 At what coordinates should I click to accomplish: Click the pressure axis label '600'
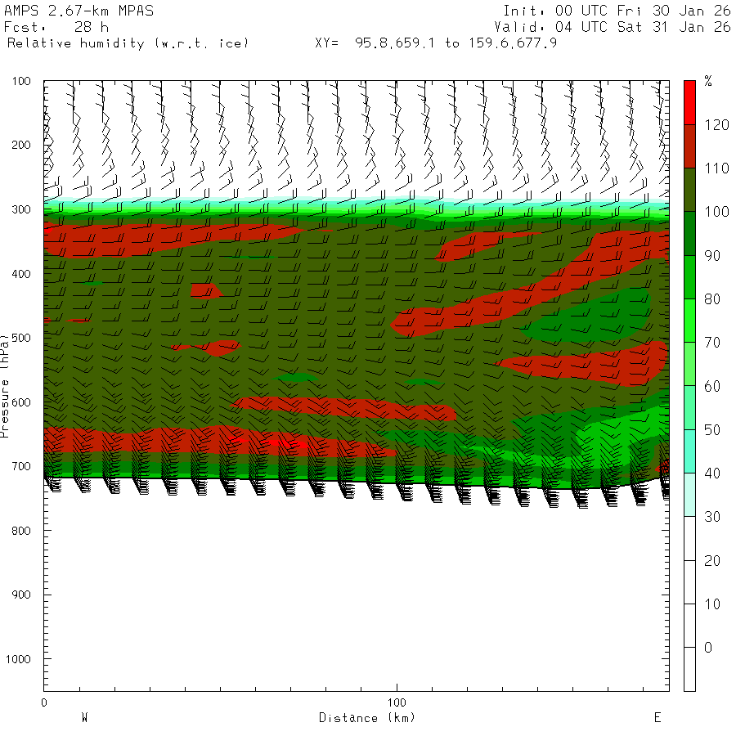click(x=21, y=402)
